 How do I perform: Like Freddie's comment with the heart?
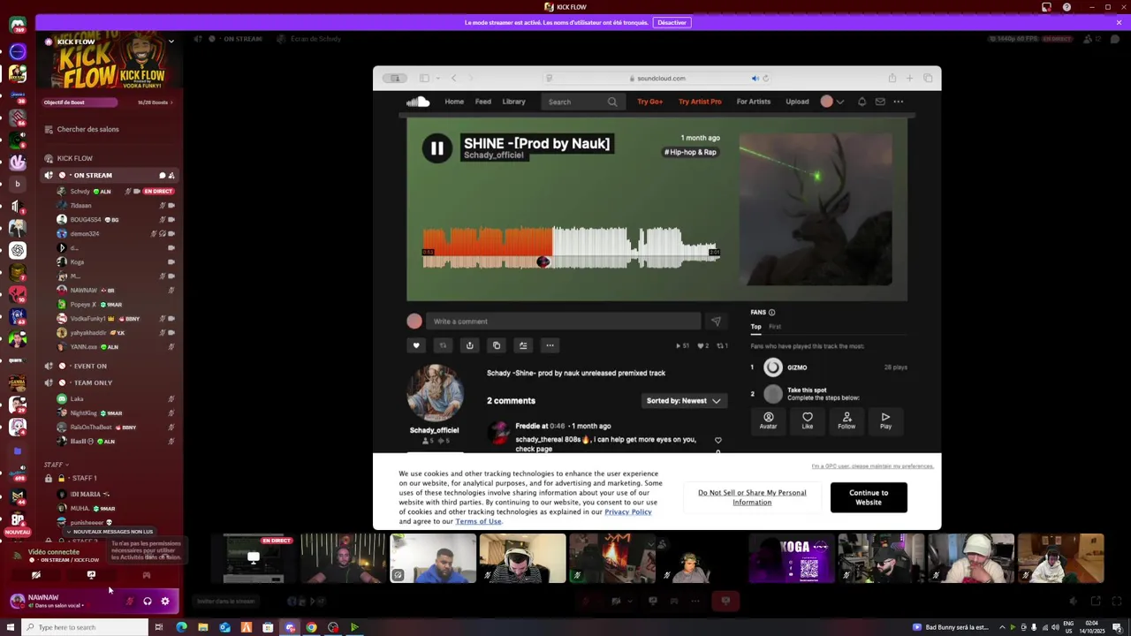click(717, 440)
